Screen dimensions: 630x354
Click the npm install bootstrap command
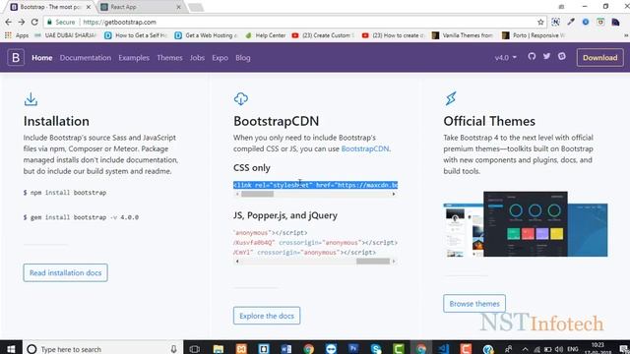click(x=65, y=193)
